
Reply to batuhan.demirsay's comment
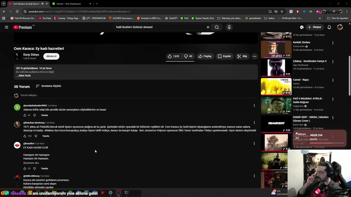coord(46,136)
